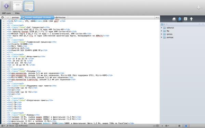
Task: Expand the editorial folder
Action: coord(162,28)
